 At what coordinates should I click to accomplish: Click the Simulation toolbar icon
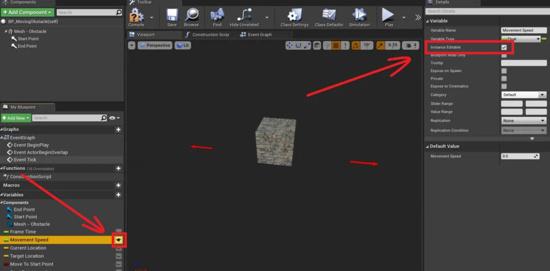(x=359, y=15)
